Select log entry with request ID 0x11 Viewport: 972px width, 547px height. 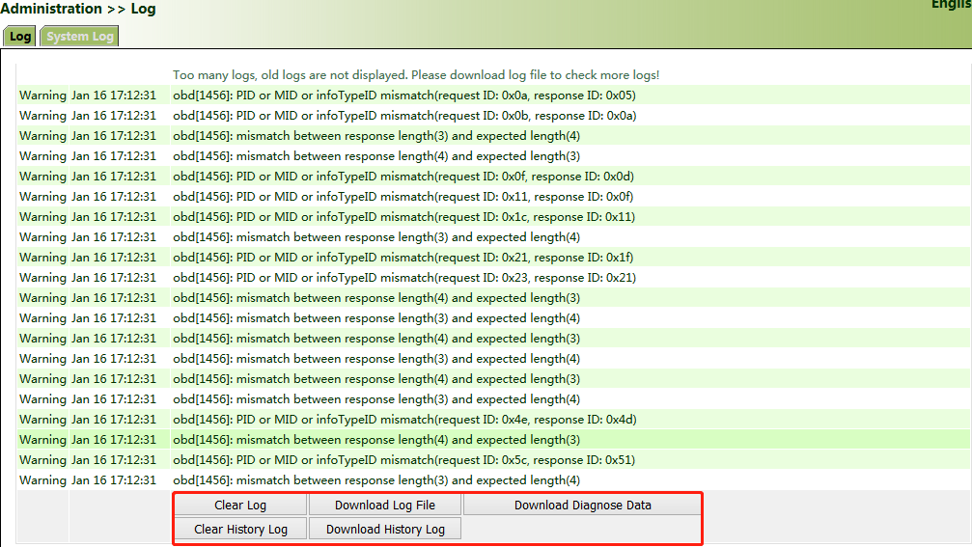click(493, 197)
